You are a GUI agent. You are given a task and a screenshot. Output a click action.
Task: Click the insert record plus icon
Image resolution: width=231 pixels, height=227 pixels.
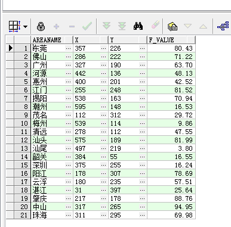tap(57, 26)
